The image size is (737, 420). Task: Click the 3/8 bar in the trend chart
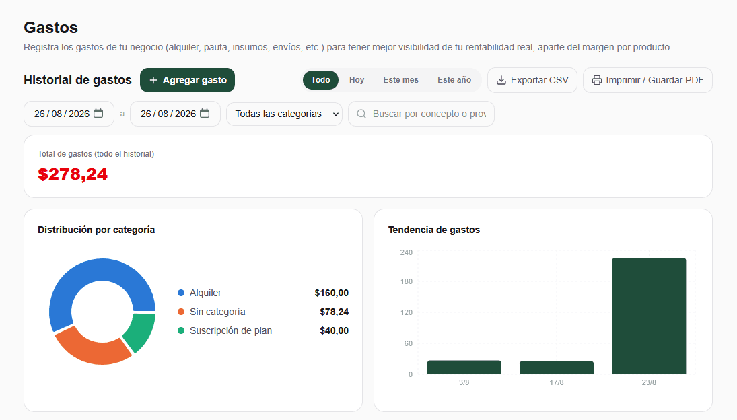click(464, 367)
